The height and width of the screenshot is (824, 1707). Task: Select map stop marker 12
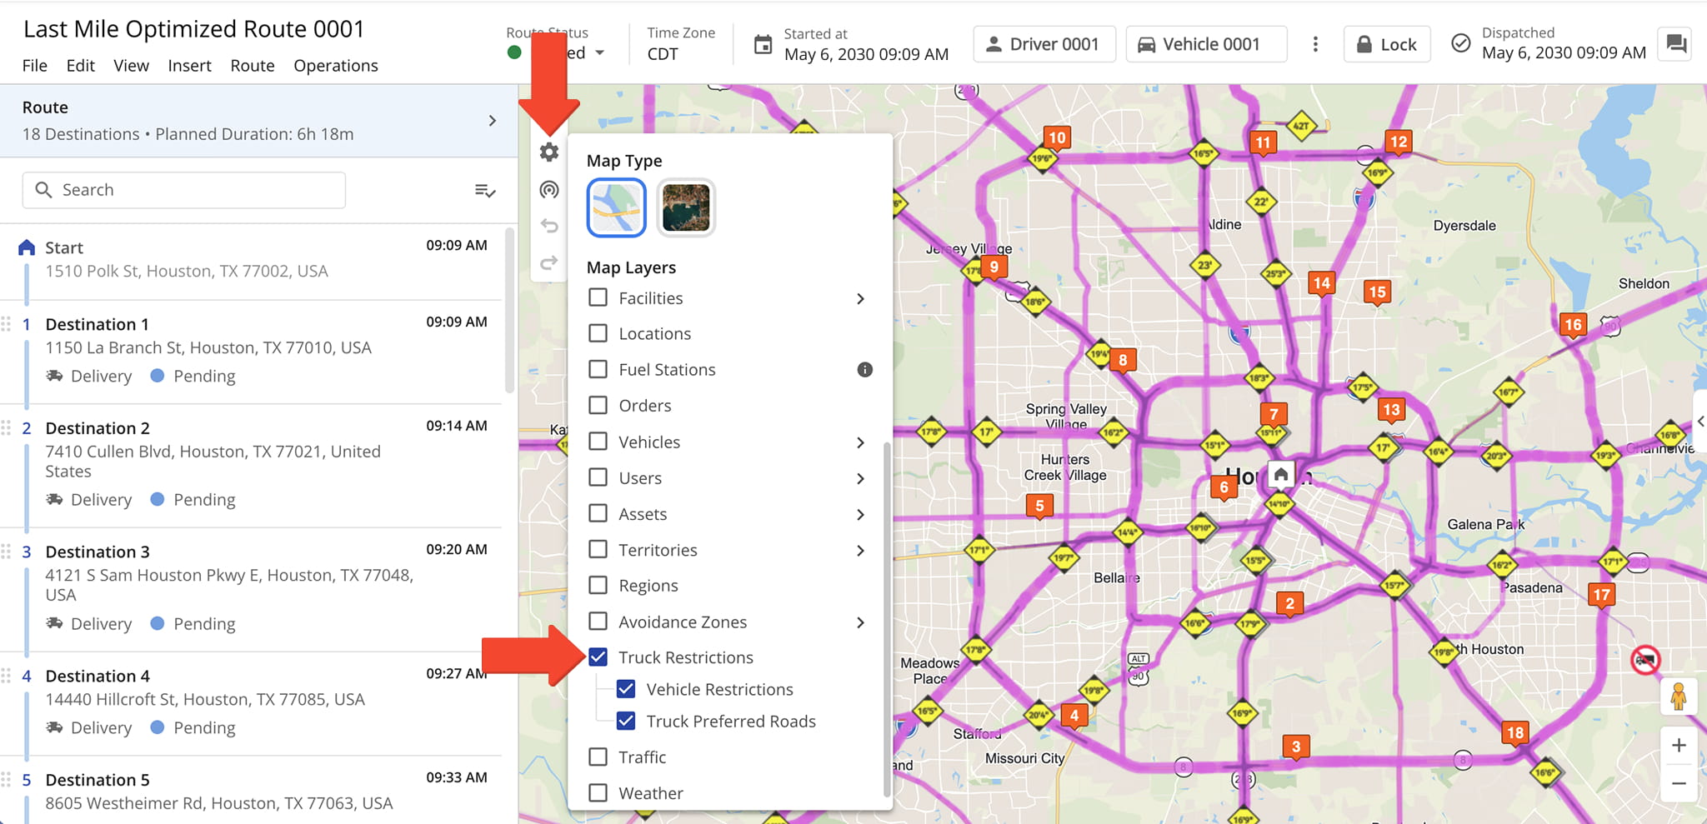[x=1398, y=142]
